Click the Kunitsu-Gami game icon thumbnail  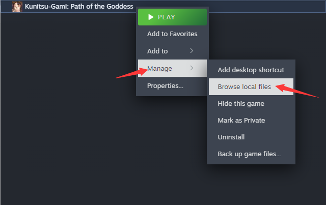(17, 7)
